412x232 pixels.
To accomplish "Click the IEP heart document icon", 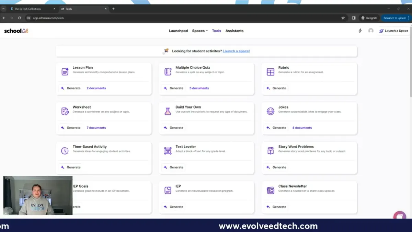I will pyautogui.click(x=168, y=190).
